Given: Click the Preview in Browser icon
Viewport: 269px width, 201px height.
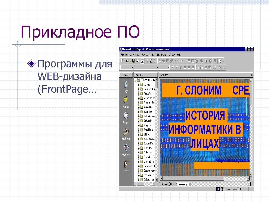Looking at the screenshot, I should coord(151,61).
